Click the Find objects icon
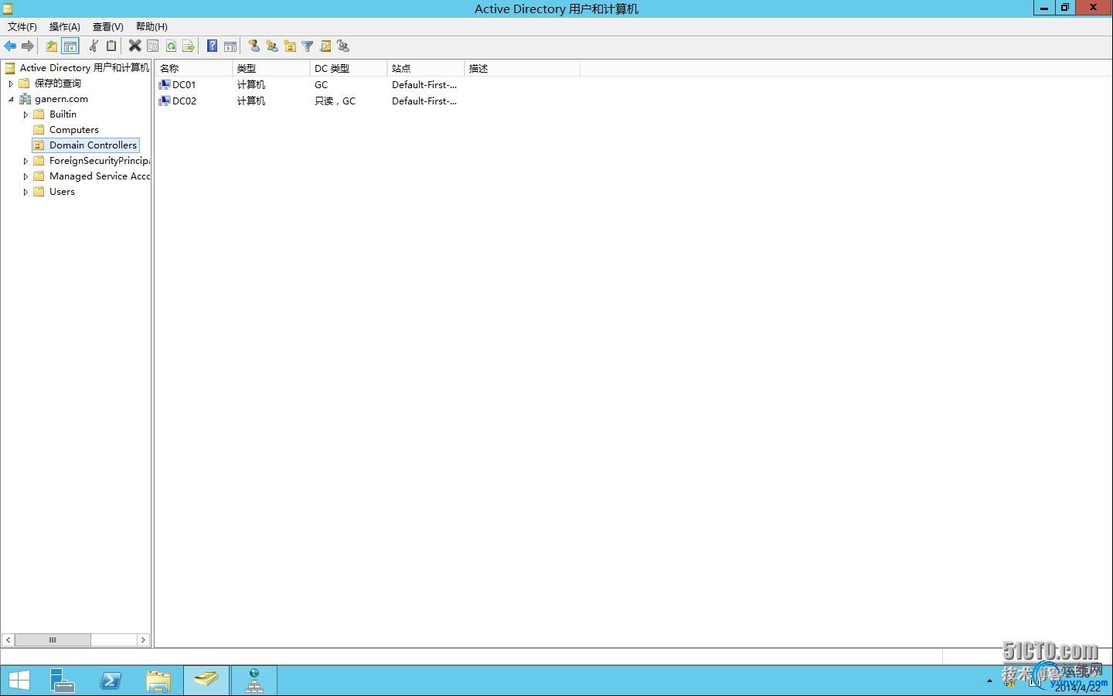The height and width of the screenshot is (696, 1113). (325, 46)
